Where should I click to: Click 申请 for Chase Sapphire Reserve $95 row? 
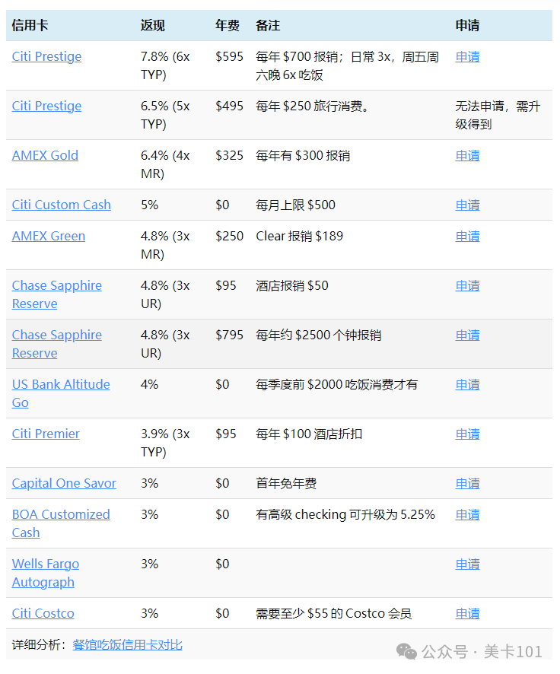pyautogui.click(x=468, y=286)
